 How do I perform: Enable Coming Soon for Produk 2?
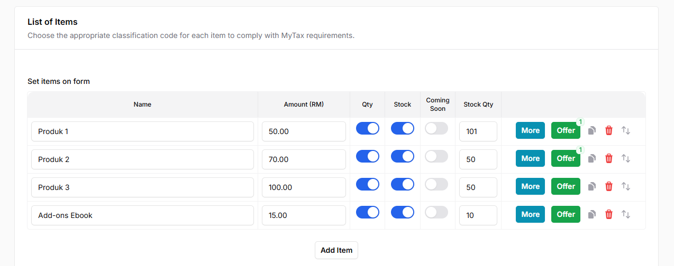click(436, 156)
